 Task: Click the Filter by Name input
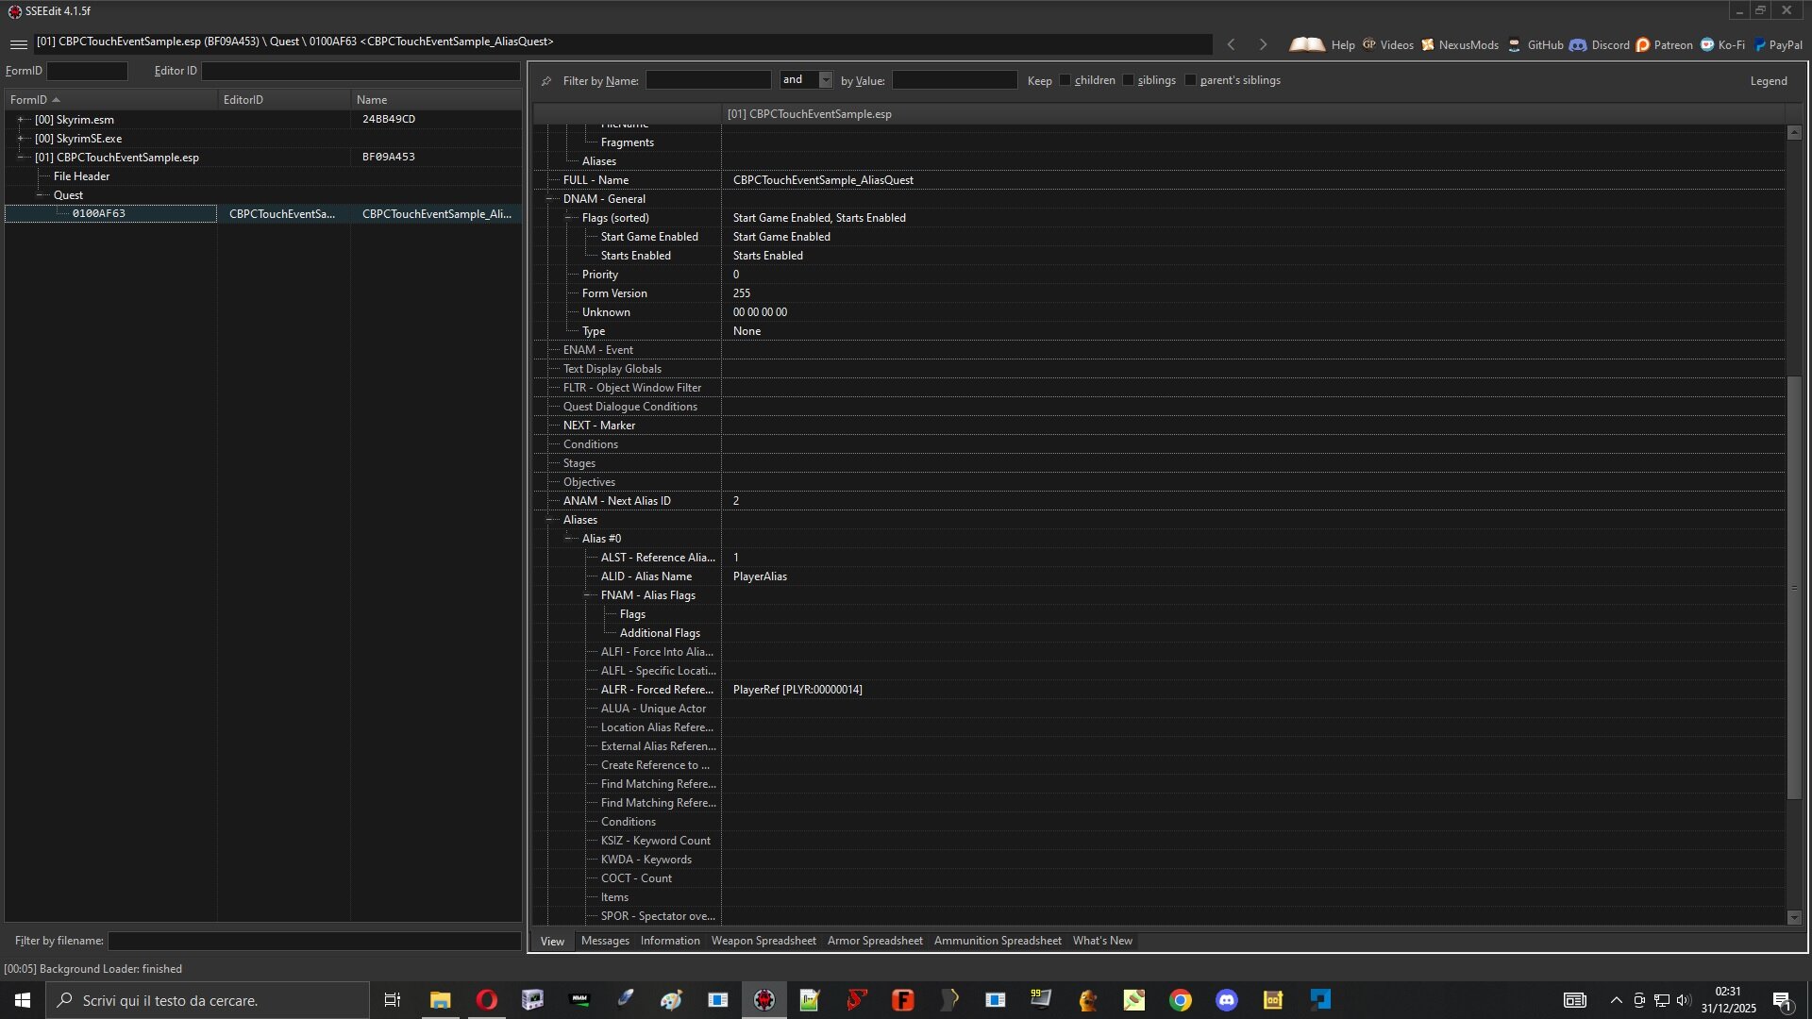(709, 80)
